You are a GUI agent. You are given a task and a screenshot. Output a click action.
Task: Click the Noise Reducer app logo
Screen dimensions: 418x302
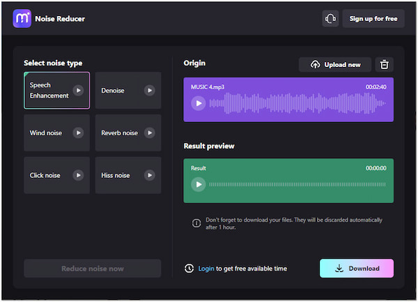pyautogui.click(x=22, y=19)
